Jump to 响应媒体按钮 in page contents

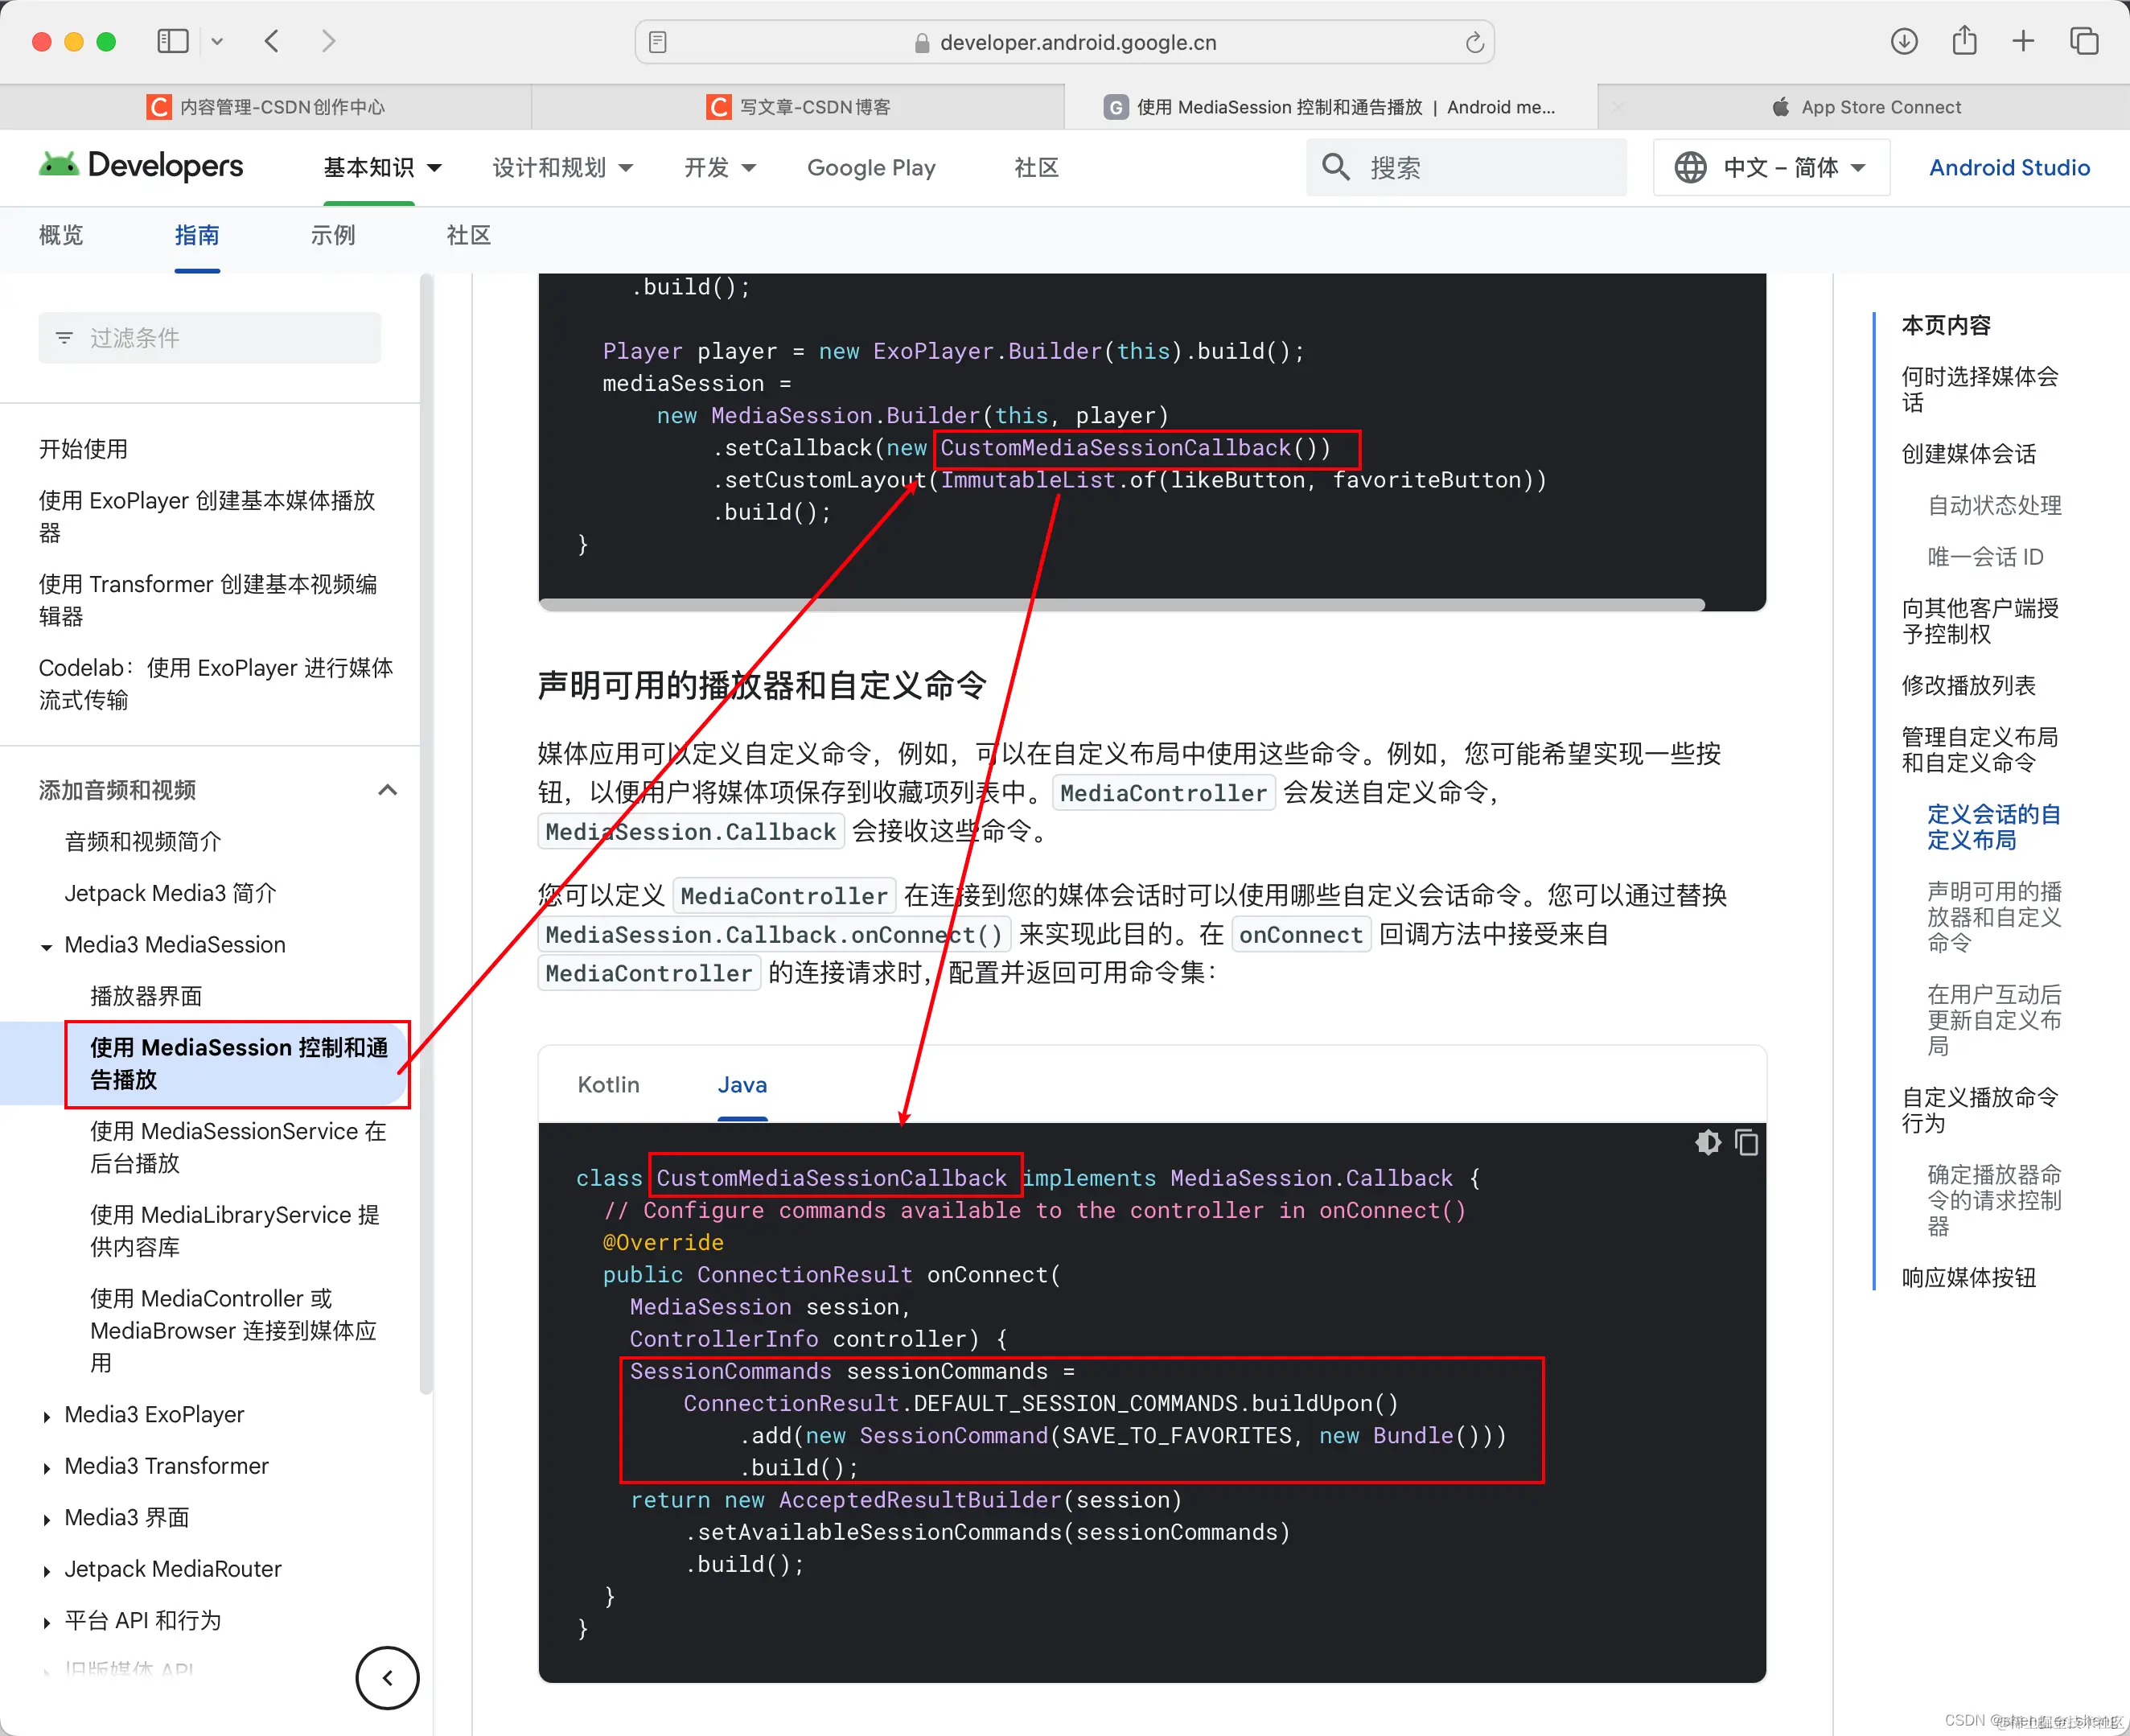click(x=1968, y=1277)
